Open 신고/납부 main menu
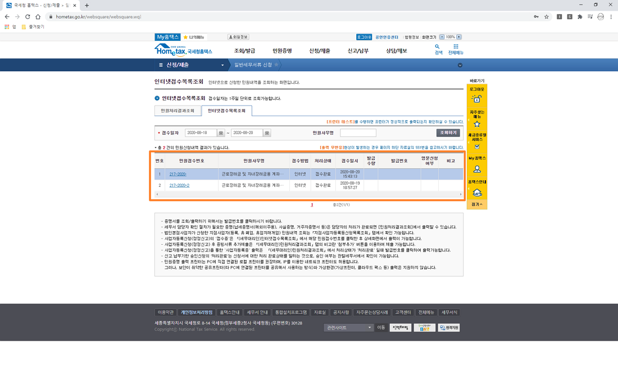 pos(358,51)
